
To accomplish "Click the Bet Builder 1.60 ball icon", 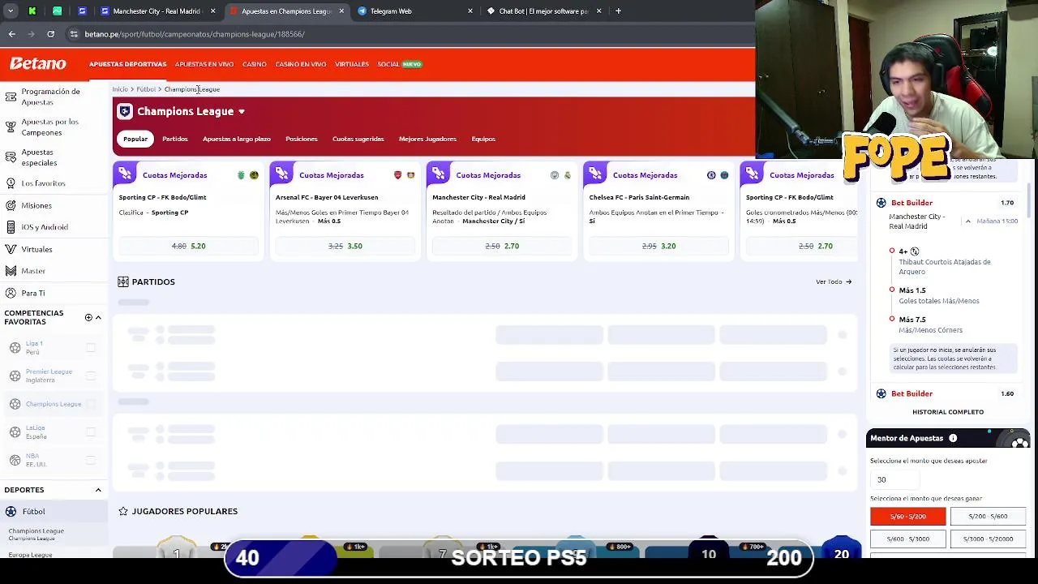I will (x=881, y=393).
